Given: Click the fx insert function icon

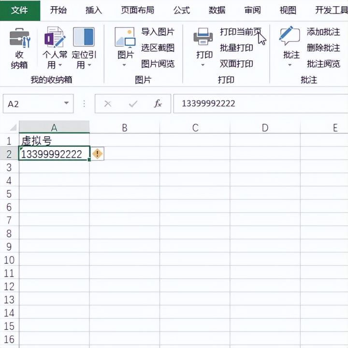Looking at the screenshot, I should [158, 103].
